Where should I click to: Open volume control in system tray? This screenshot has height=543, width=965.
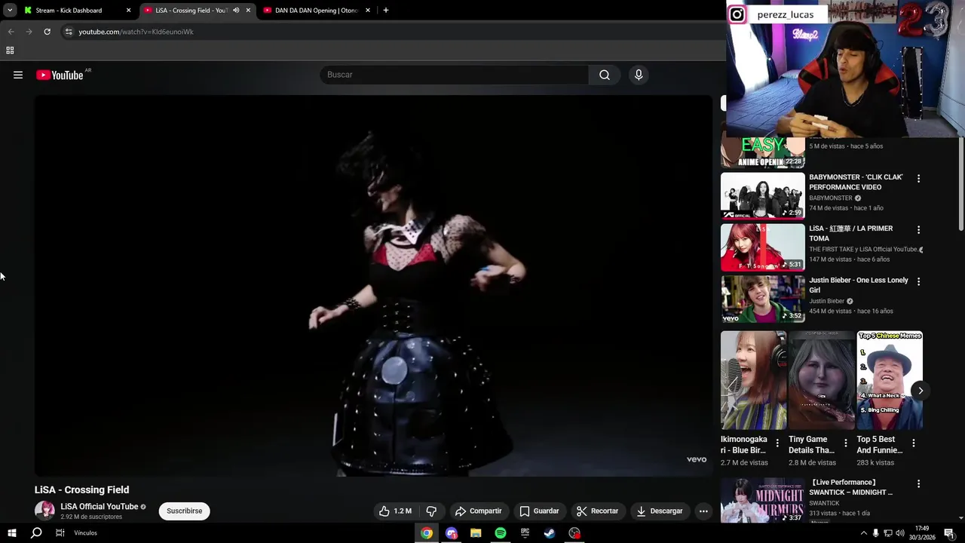click(899, 533)
